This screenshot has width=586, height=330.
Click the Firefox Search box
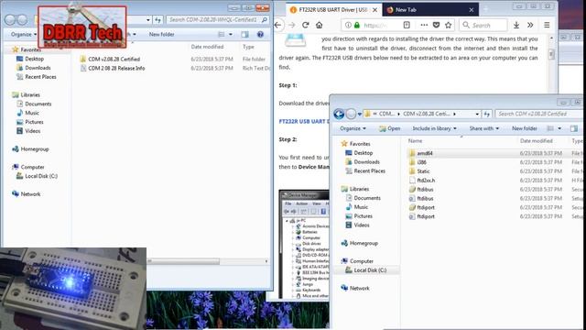(483, 25)
